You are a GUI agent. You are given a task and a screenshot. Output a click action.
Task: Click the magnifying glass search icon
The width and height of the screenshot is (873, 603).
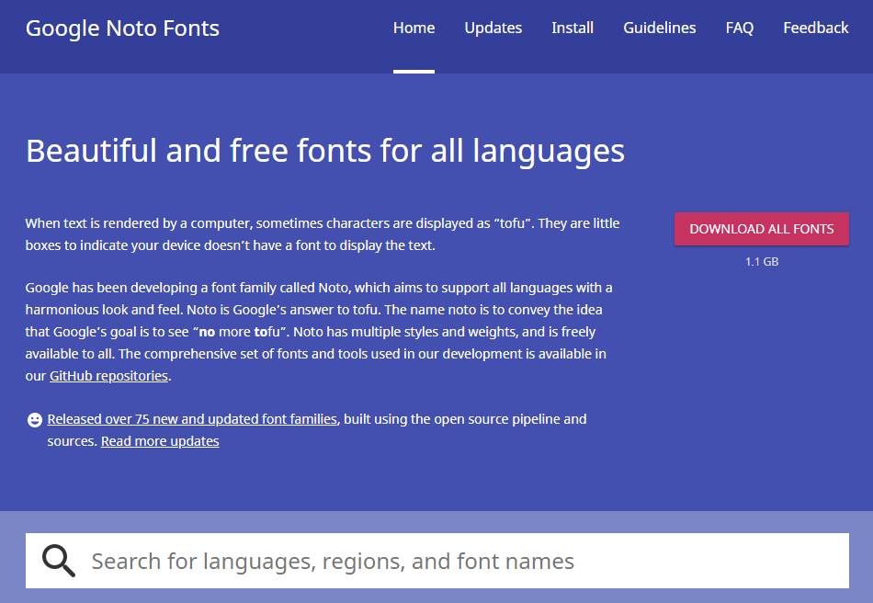pos(59,561)
